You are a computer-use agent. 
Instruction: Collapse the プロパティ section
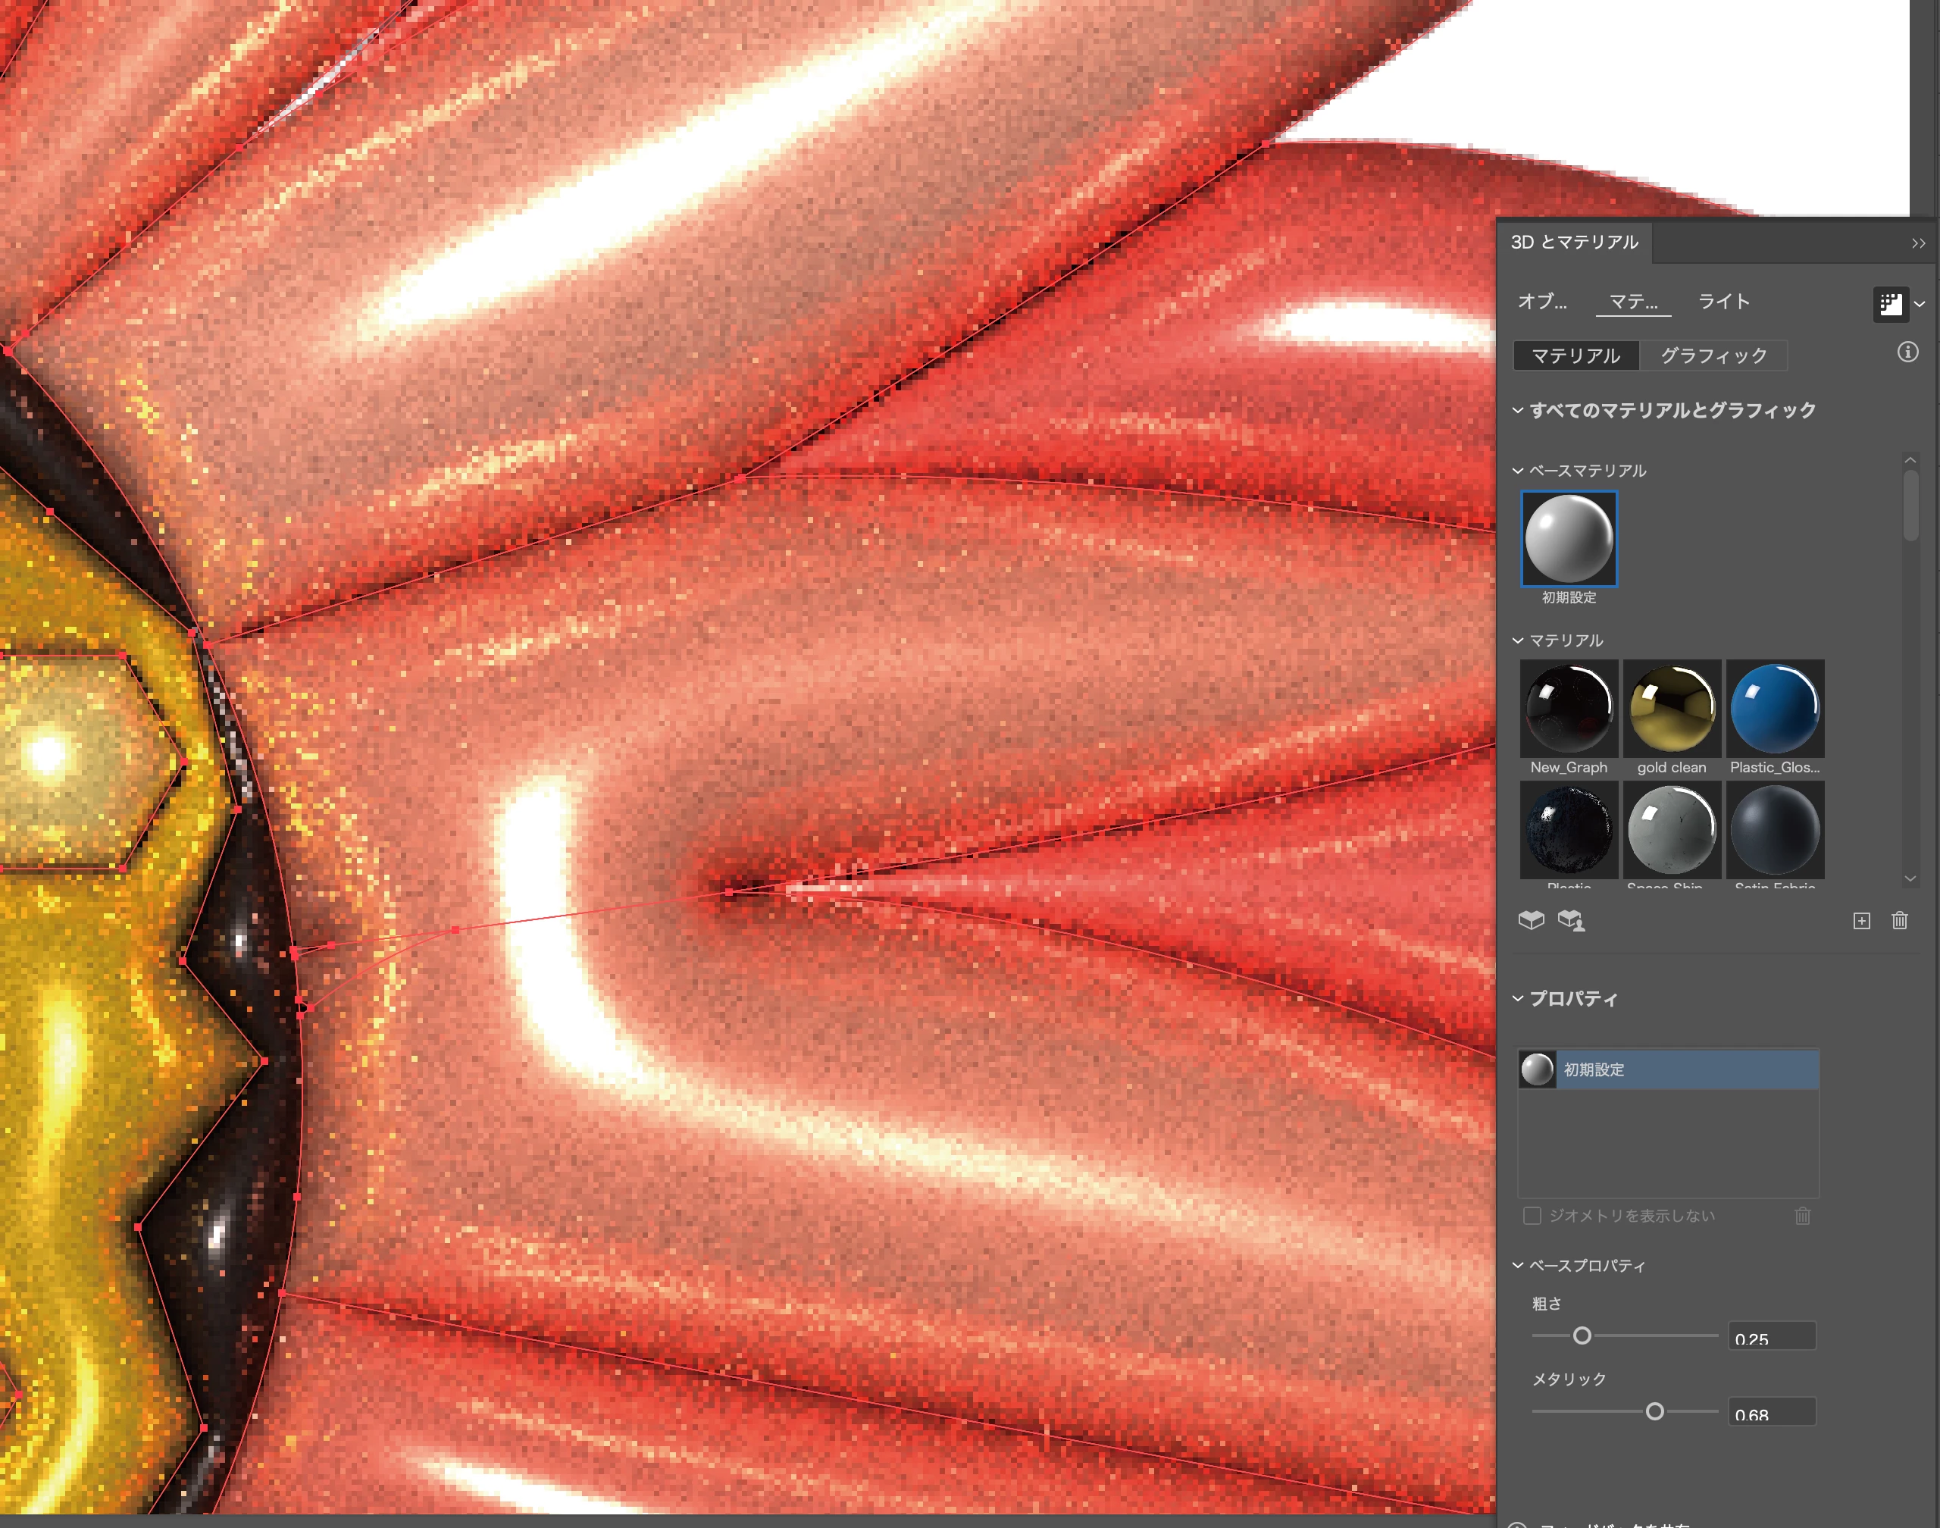[1518, 998]
